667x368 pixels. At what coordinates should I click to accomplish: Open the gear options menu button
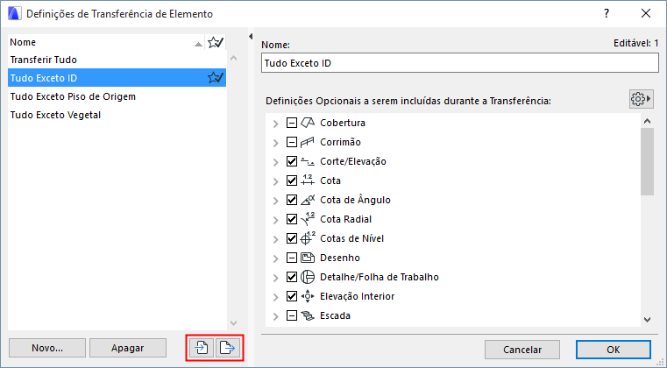click(642, 99)
